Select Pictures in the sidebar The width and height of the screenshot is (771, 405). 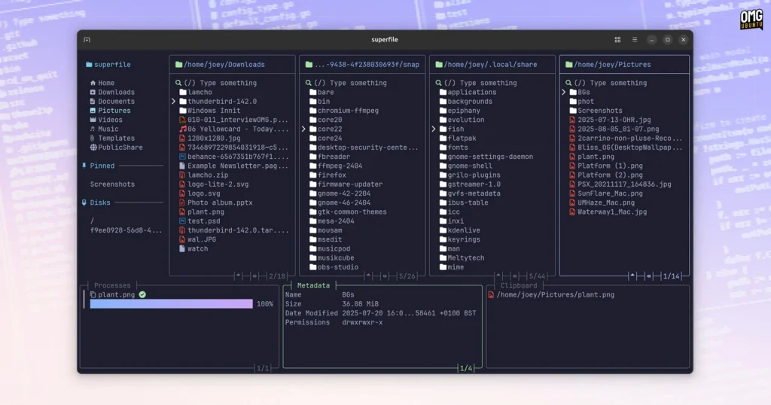tap(110, 111)
